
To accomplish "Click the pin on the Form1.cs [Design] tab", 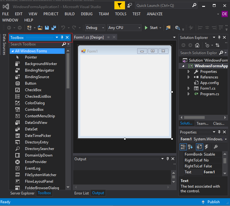I will coord(108,37).
